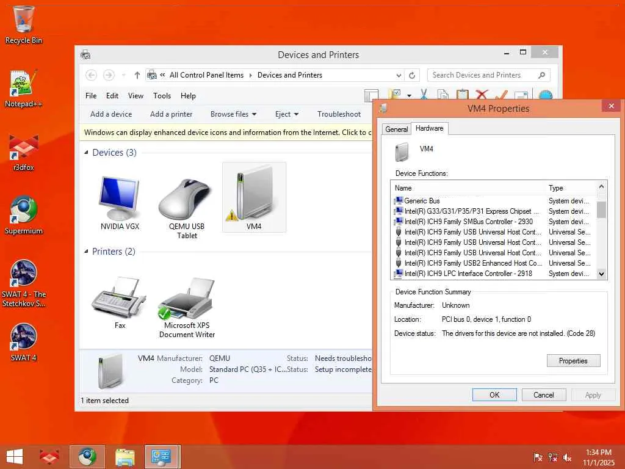Select the Fax printer
Viewport: 625px width, 469px height.
pos(120,303)
